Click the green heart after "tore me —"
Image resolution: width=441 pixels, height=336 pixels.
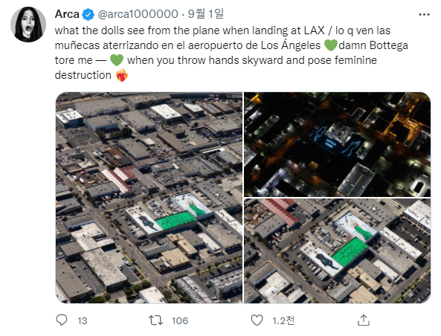[x=117, y=60]
